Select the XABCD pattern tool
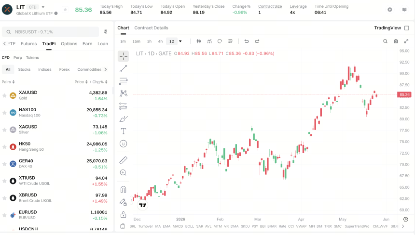The width and height of the screenshot is (415, 235). 124,93
